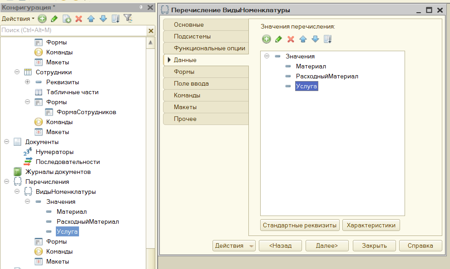Collapse Значения node in the Перечисление ВидыНоменклатуры window
The height and width of the screenshot is (269, 450).
267,56
